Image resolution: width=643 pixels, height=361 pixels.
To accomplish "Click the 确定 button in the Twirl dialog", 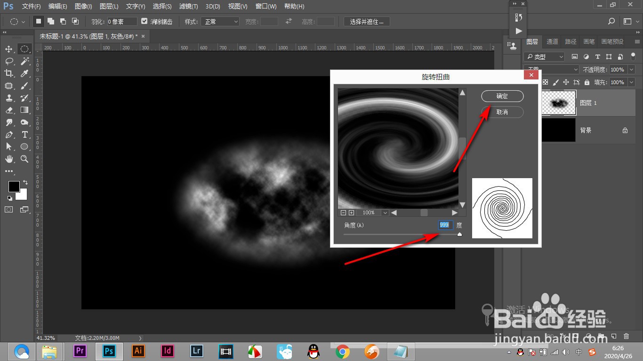I will coord(502,96).
